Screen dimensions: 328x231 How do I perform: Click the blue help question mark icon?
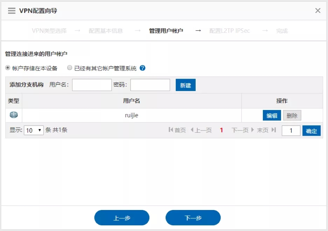[142, 68]
